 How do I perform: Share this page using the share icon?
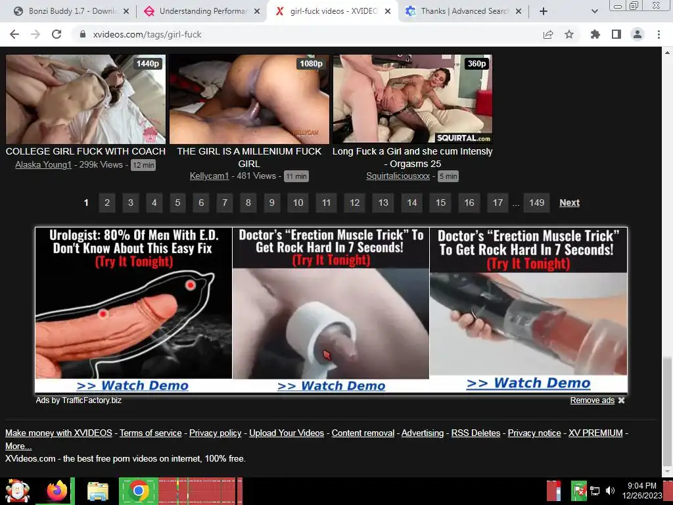click(x=548, y=34)
